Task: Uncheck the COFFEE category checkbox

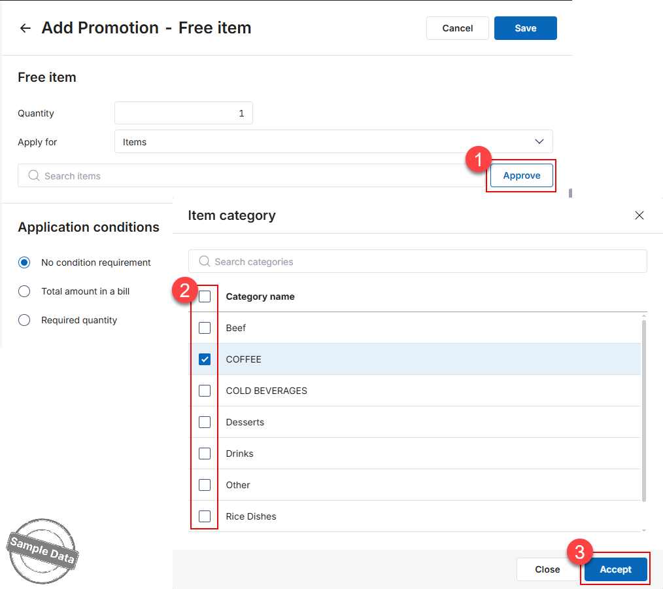Action: pyautogui.click(x=205, y=359)
